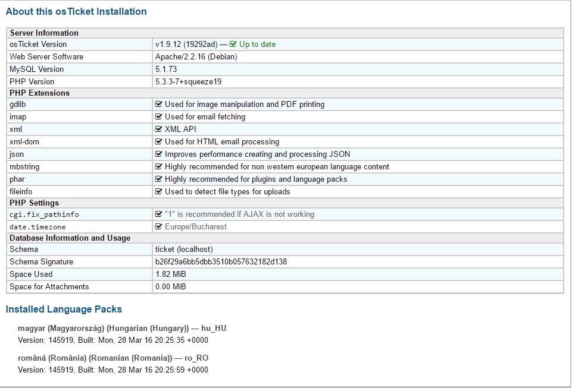Screen dimensions: 572x388
Task: Click the gdlib extension check icon
Action: [159, 104]
